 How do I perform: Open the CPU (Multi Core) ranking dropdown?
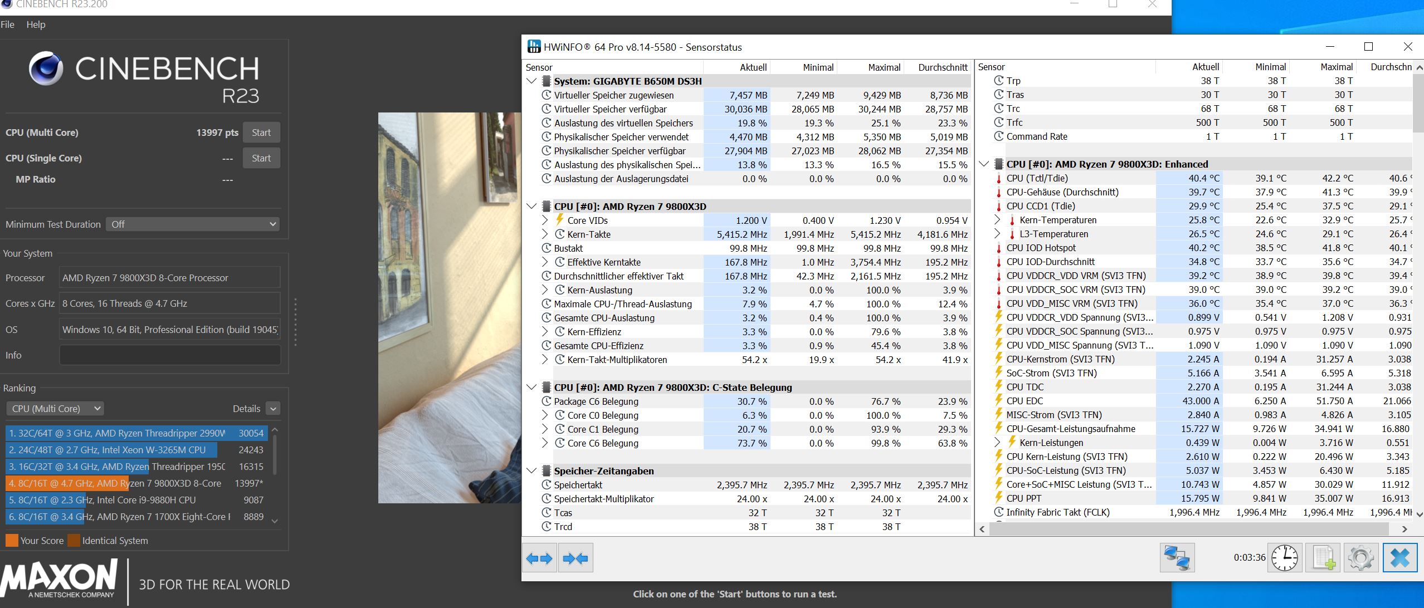click(x=55, y=409)
